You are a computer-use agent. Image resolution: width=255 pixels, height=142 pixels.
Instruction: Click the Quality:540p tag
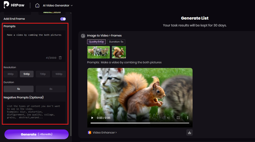tap(97, 42)
